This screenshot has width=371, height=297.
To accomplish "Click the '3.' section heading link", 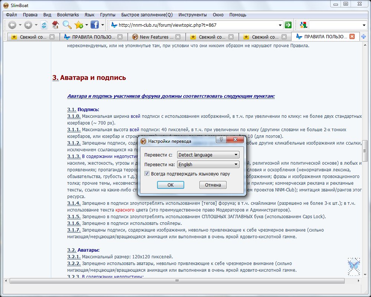I will [55, 78].
